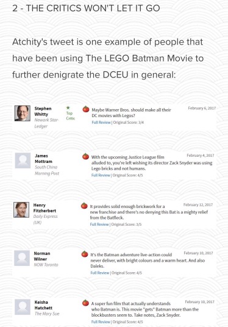Click Keisha Hatchett's placeholder avatar
The image size is (228, 327).
23,307
